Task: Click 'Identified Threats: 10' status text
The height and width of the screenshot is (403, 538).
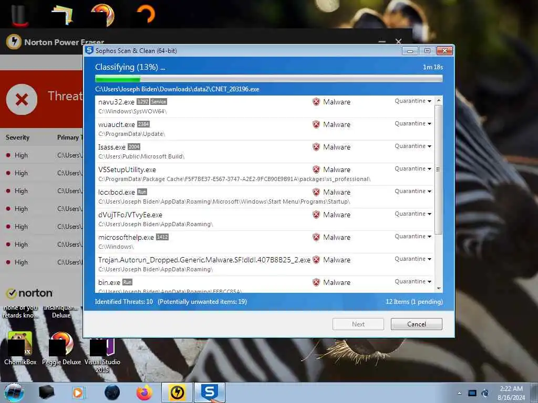Action: point(124,302)
